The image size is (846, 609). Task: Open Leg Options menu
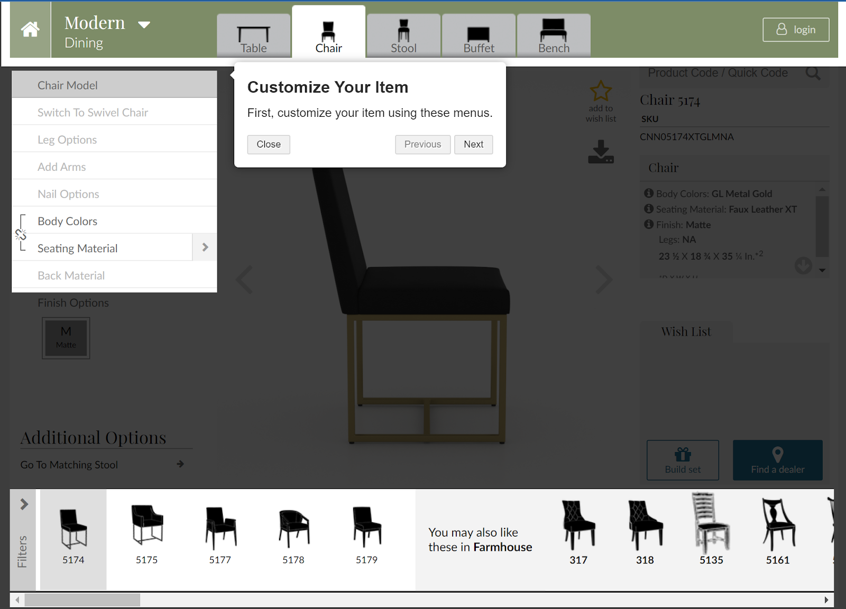tap(114, 140)
